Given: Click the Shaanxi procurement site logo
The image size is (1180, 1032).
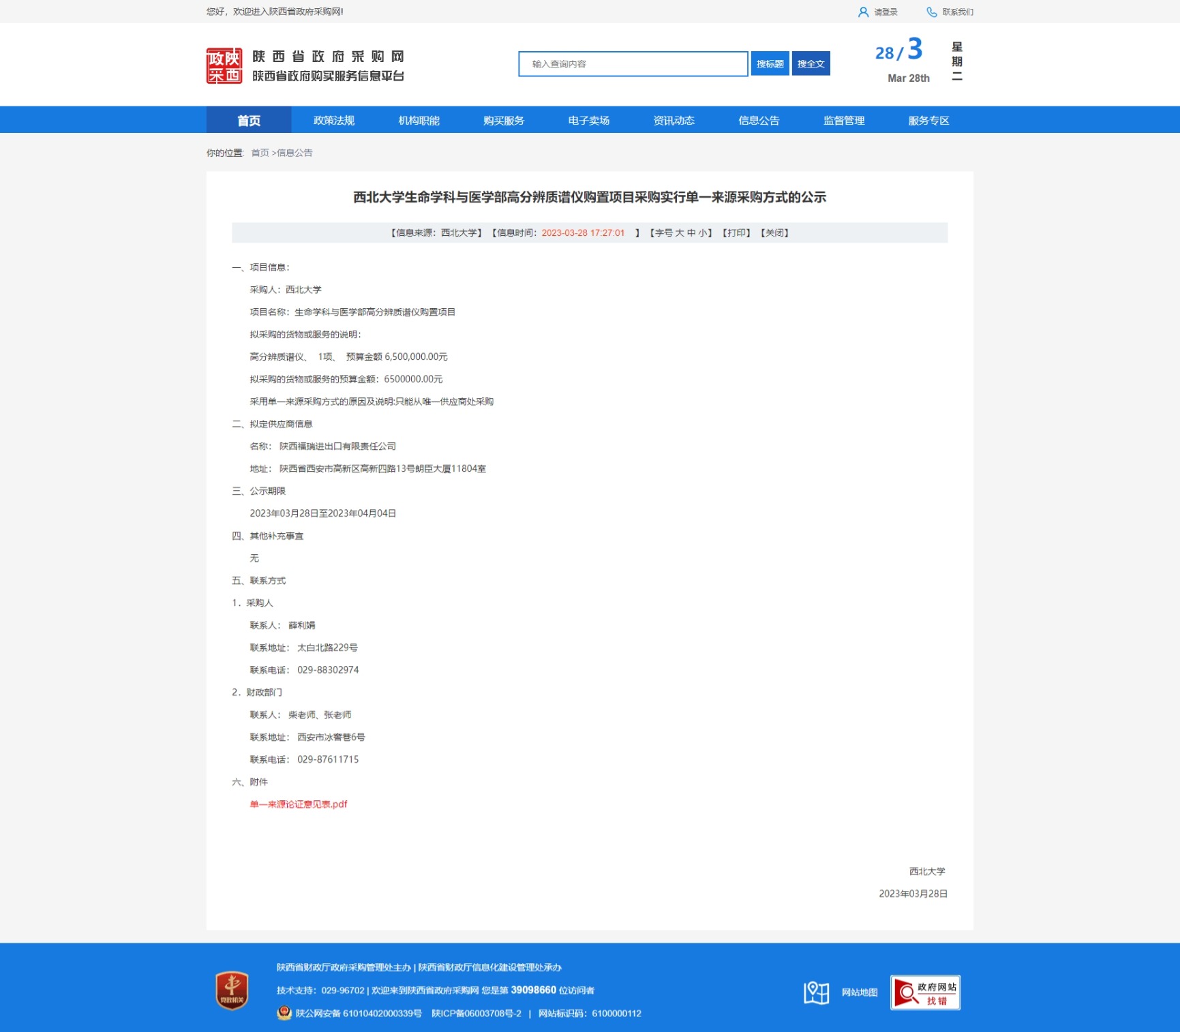Looking at the screenshot, I should pos(224,66).
